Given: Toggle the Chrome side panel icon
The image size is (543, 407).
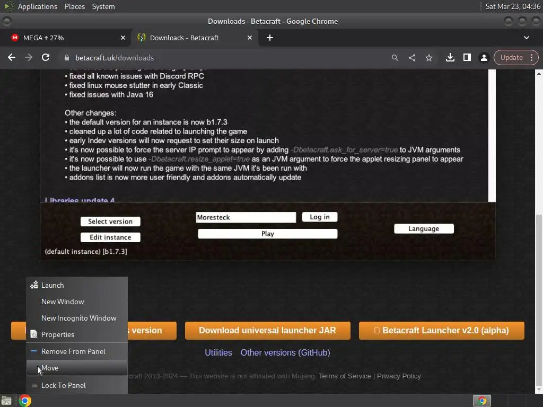Looking at the screenshot, I should 467,57.
